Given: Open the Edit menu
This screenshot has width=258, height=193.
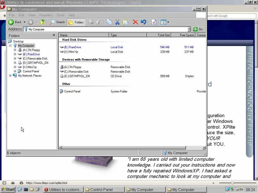Looking at the screenshot, I should tap(21, 15).
